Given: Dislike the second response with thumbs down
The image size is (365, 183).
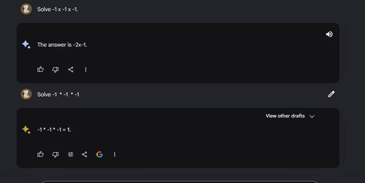Looking at the screenshot, I should click(x=55, y=155).
